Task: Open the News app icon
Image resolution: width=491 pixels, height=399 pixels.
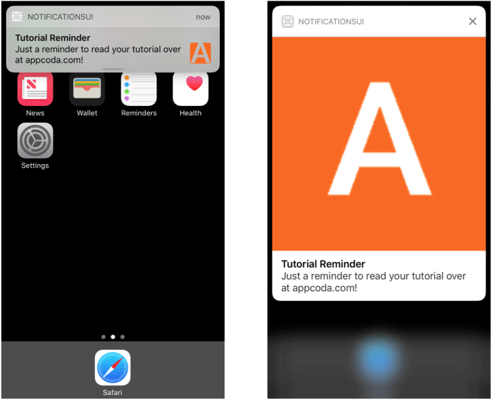Action: pyautogui.click(x=35, y=88)
